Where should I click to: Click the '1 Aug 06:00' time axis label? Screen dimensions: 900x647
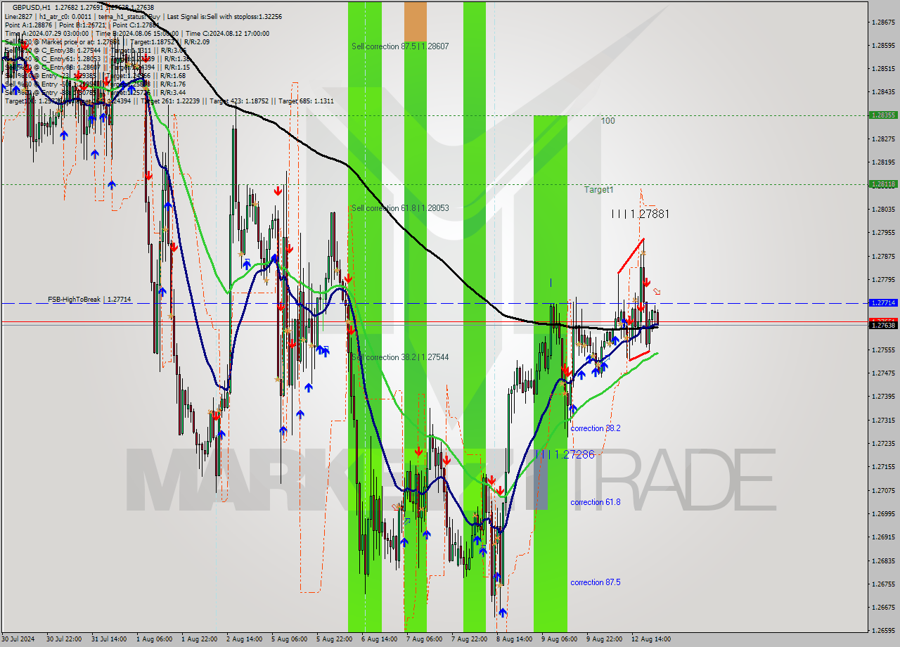(x=154, y=639)
